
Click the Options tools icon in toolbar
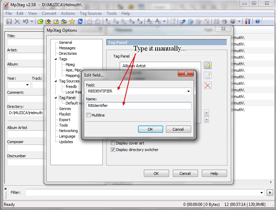(x=248, y=21)
